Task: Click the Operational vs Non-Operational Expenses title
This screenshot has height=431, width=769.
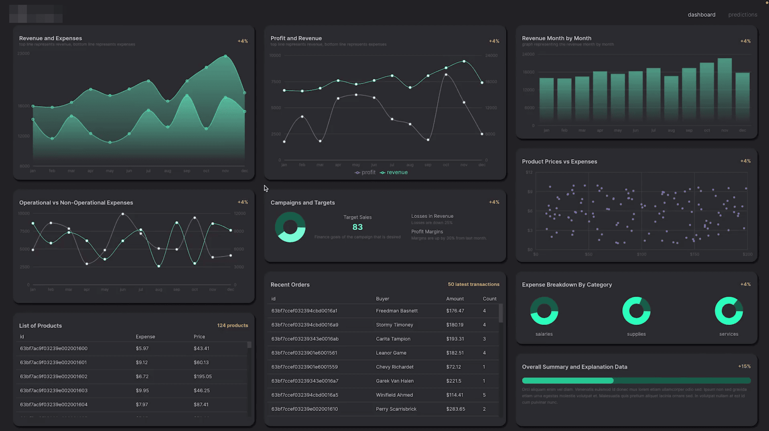Action: (76, 203)
